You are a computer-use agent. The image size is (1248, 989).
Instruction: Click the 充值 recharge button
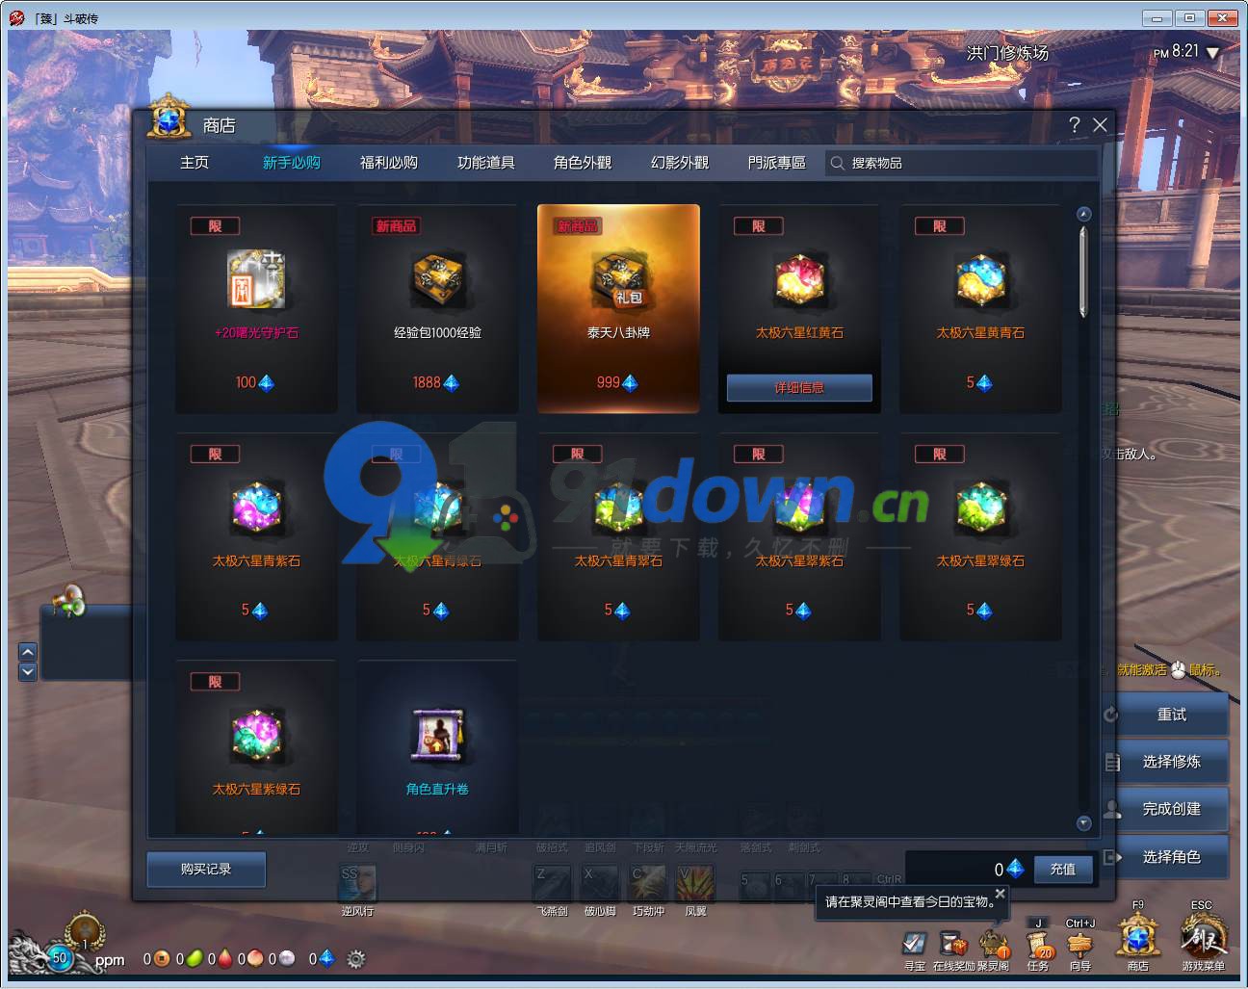1063,869
